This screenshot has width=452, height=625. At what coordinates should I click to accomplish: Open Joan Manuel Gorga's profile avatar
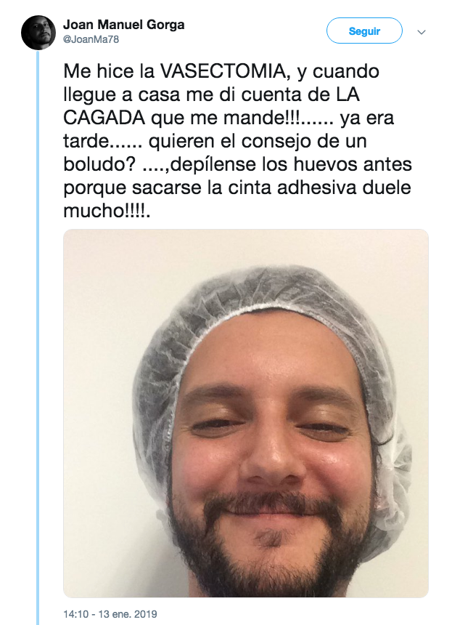pyautogui.click(x=38, y=33)
